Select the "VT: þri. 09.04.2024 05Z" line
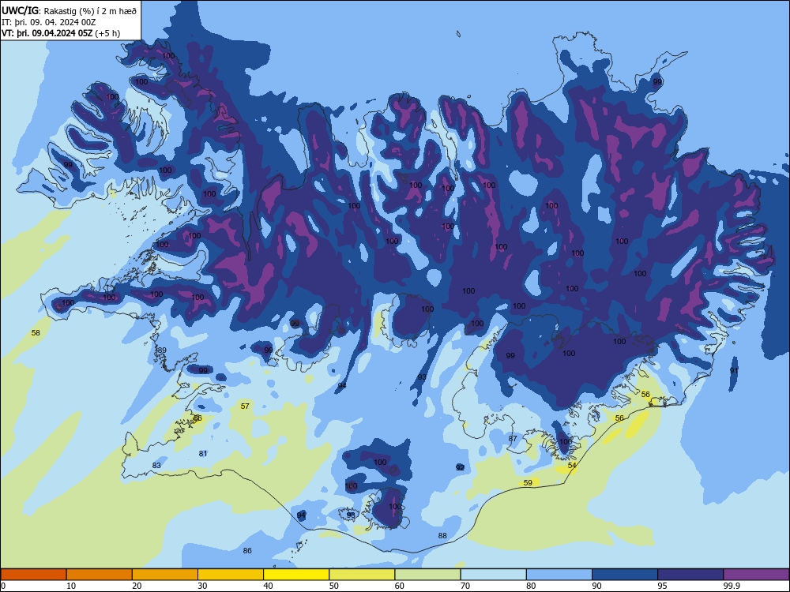 point(47,33)
